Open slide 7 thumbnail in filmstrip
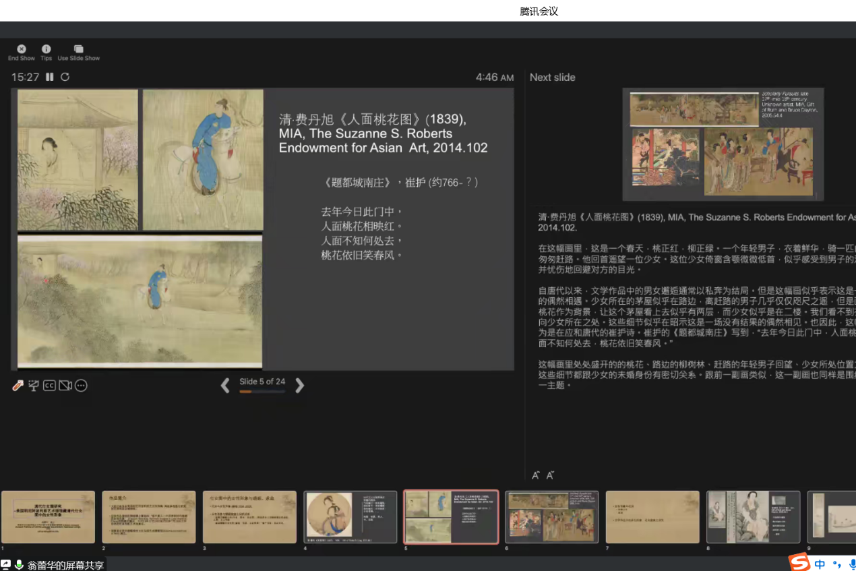Viewport: 856px width, 571px height. (x=652, y=517)
